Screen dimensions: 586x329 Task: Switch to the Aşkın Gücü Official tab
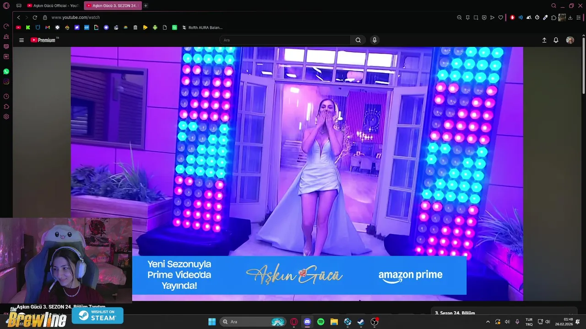pyautogui.click(x=53, y=5)
